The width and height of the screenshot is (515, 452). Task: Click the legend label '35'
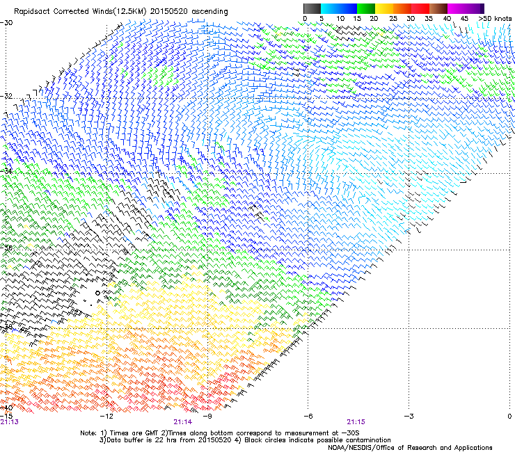click(x=429, y=18)
